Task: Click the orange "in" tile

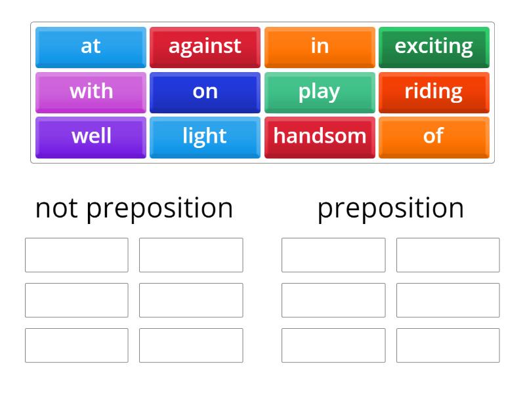Action: (320, 46)
